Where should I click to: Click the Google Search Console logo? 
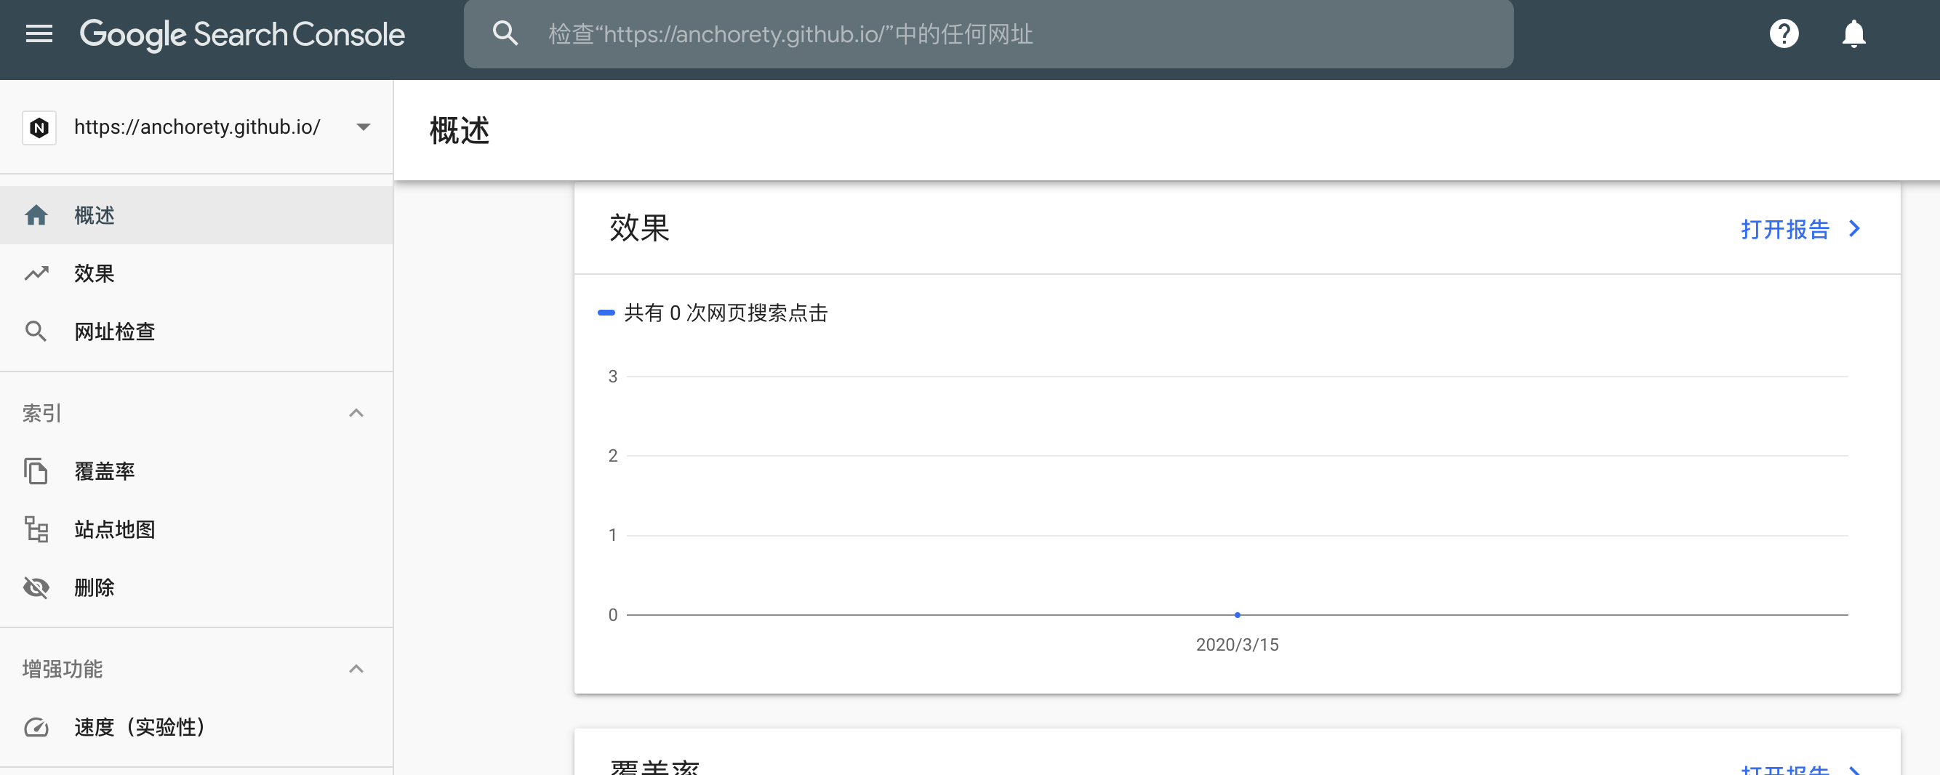click(x=241, y=34)
